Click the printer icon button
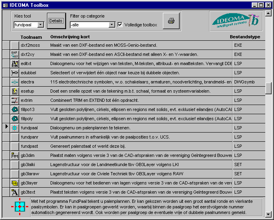 click(171, 21)
